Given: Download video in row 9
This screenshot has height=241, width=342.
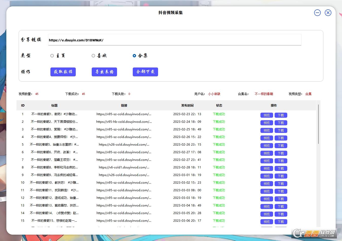Looking at the screenshot, I should point(281,176).
